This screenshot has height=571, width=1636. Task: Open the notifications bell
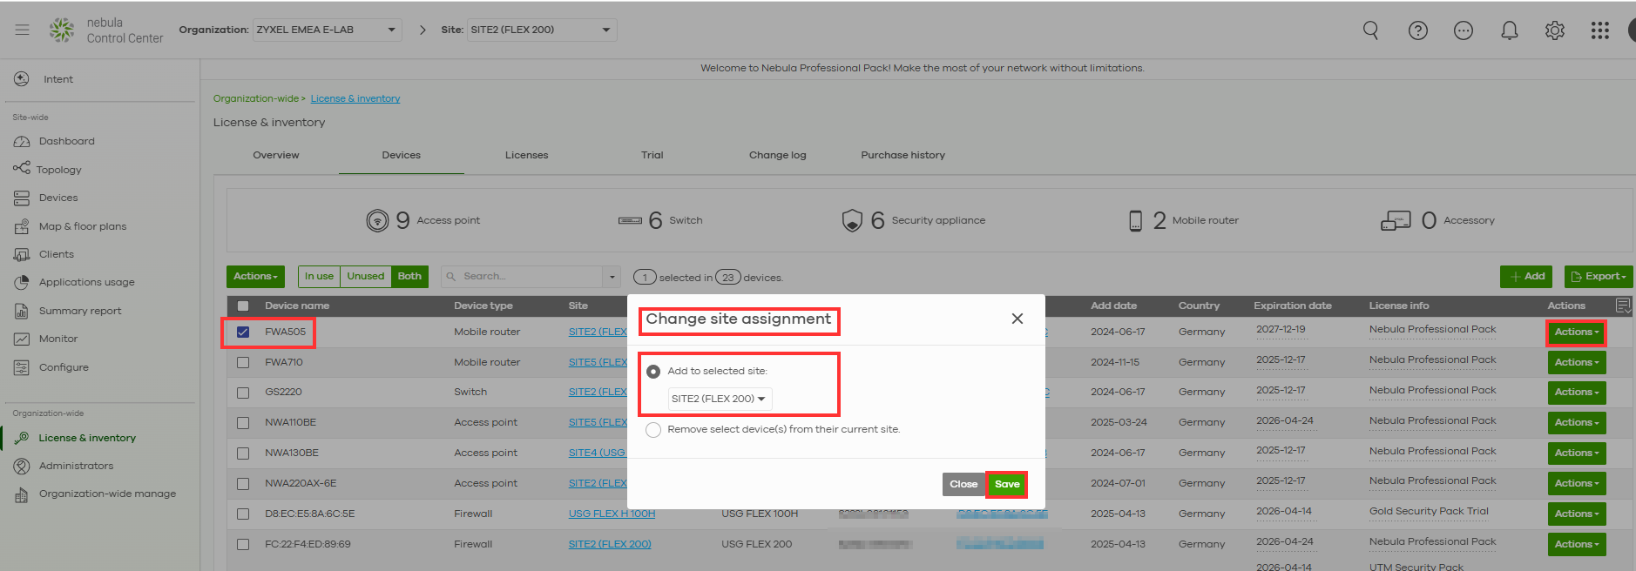coord(1510,30)
